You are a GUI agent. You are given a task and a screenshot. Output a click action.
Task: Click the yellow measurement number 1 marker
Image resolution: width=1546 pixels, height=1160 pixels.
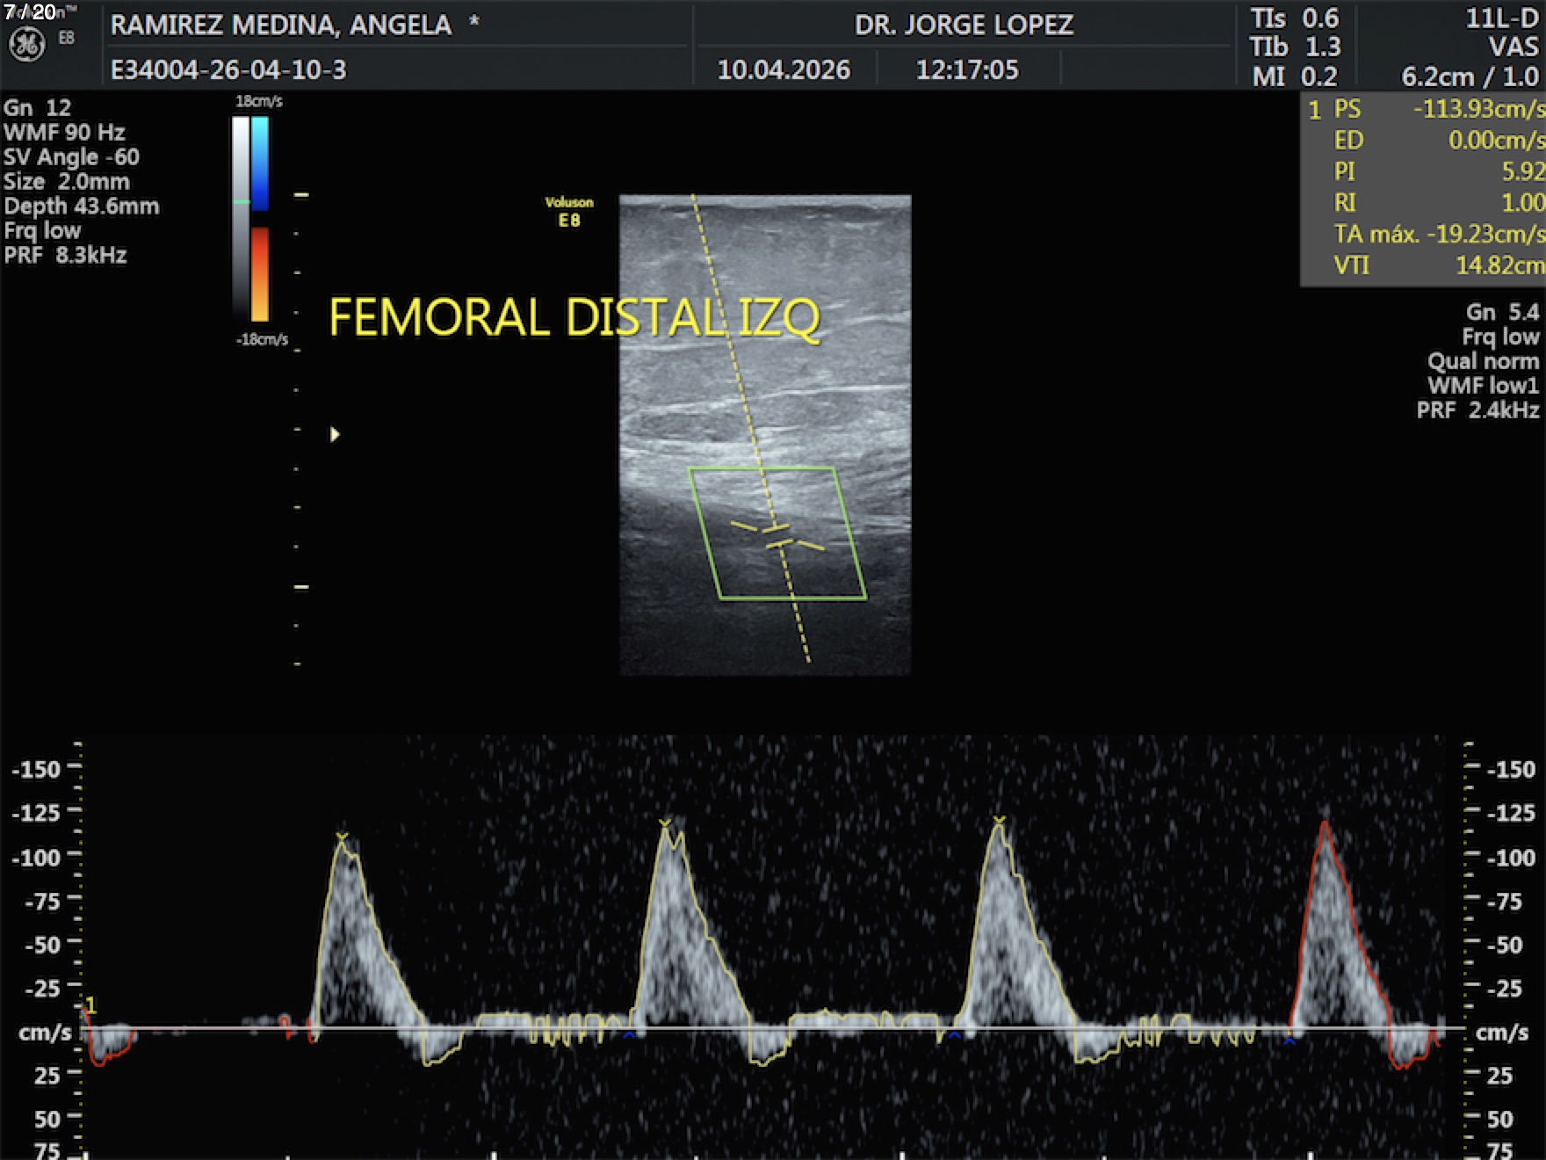[x=90, y=1005]
